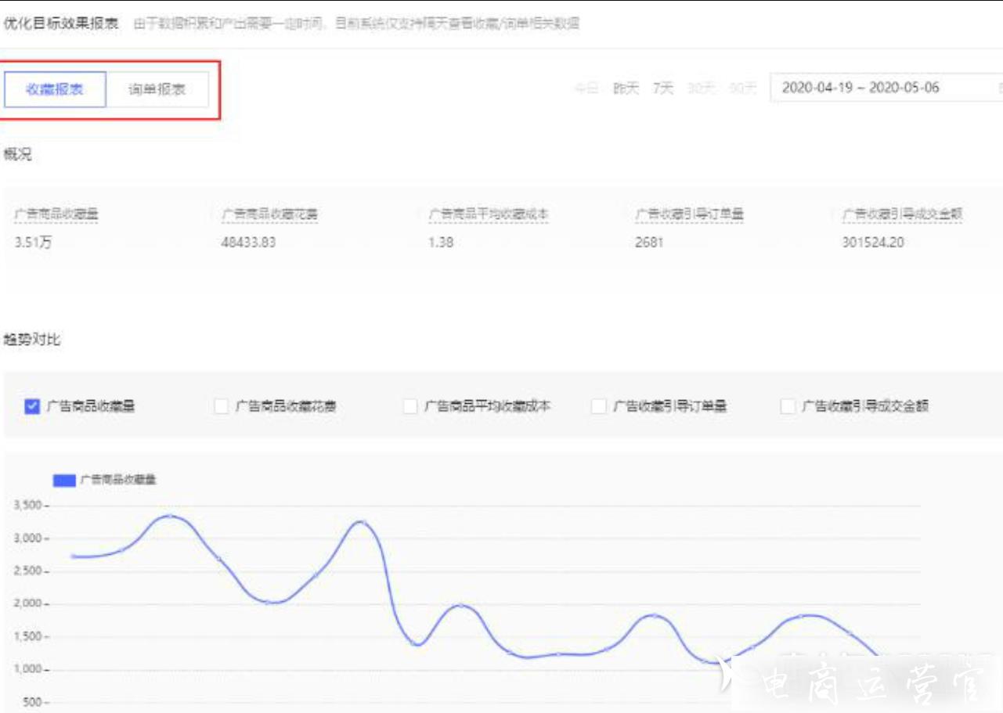1003x713 pixels.
Task: Select the 昨天 date range
Action: [626, 88]
